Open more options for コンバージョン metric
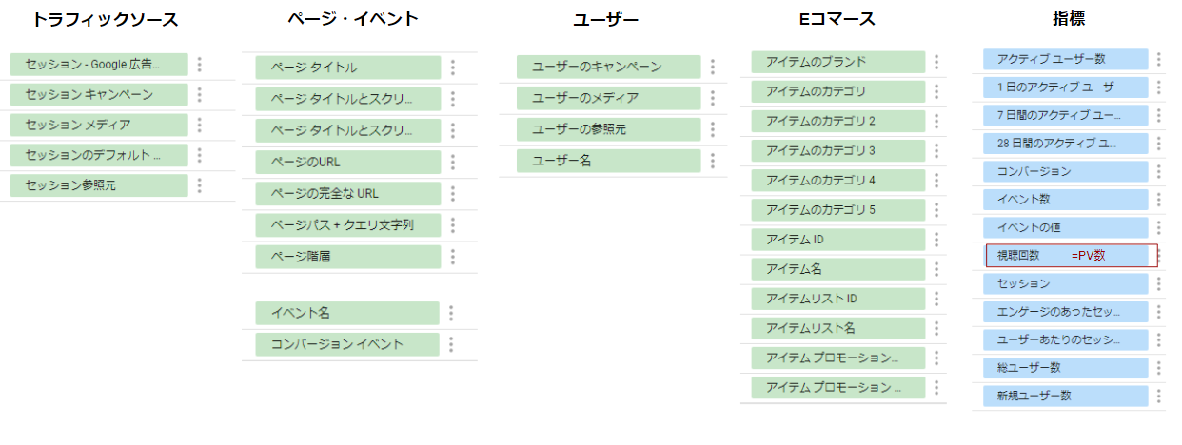This screenshot has width=1182, height=445. (1159, 171)
